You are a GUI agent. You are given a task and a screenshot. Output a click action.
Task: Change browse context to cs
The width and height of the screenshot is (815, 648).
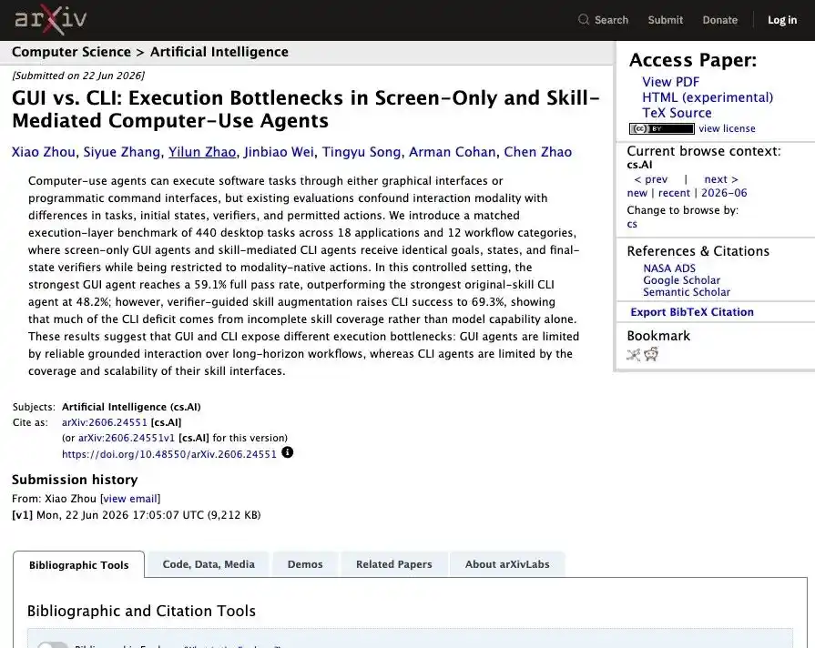coord(632,224)
